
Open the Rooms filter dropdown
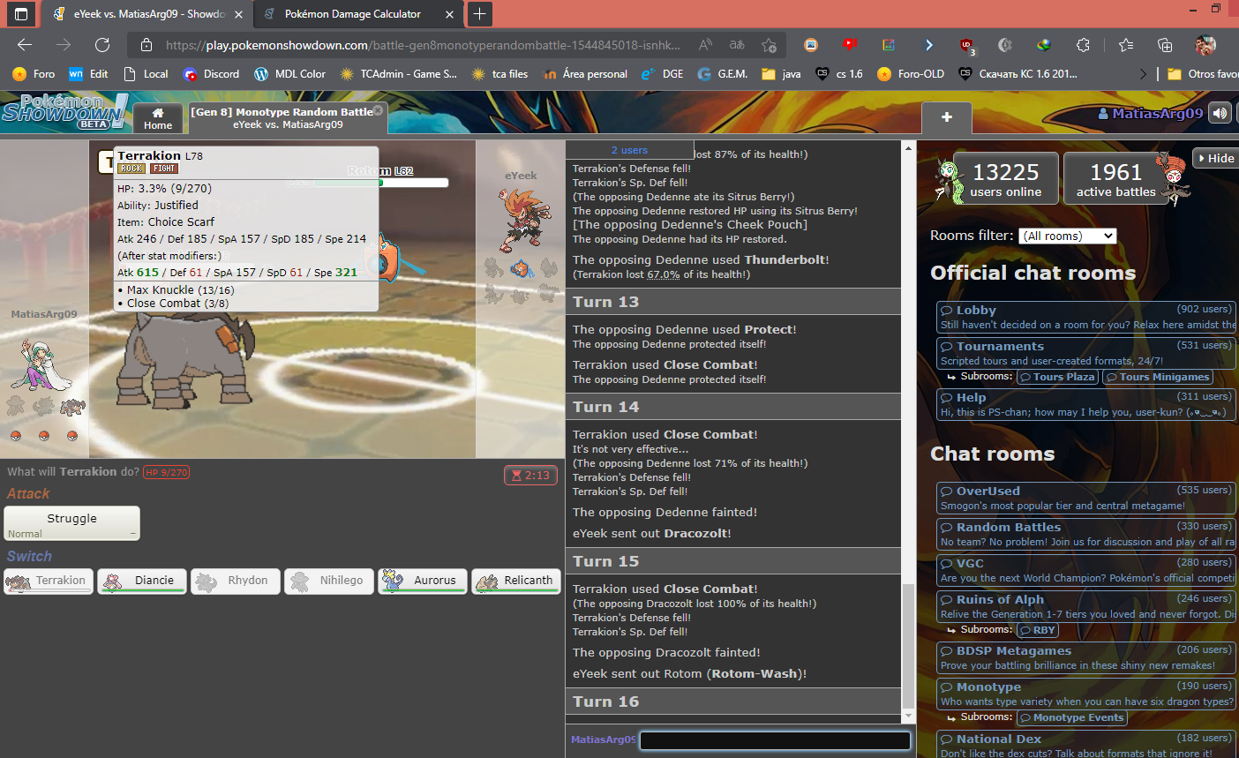1067,236
